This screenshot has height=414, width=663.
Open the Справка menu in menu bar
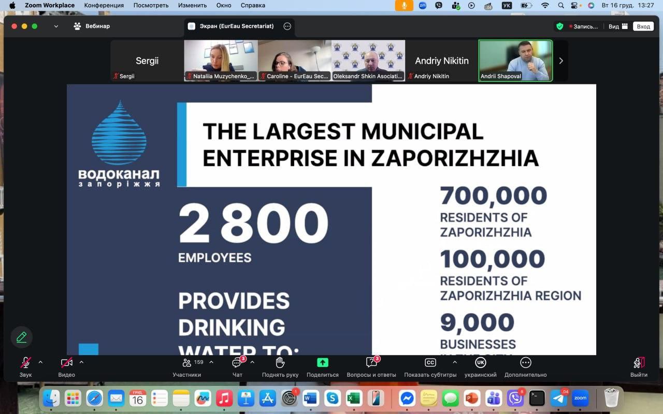click(253, 5)
